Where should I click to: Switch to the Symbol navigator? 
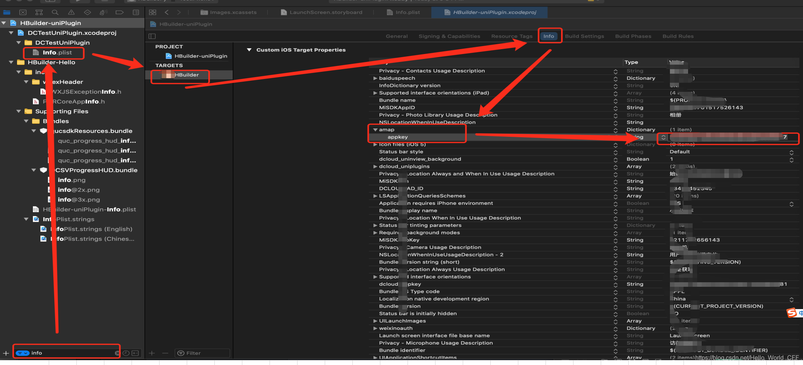point(39,12)
